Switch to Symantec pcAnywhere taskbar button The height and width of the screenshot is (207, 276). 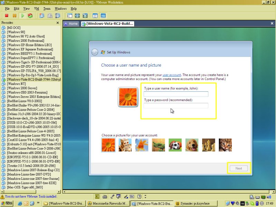(196, 204)
